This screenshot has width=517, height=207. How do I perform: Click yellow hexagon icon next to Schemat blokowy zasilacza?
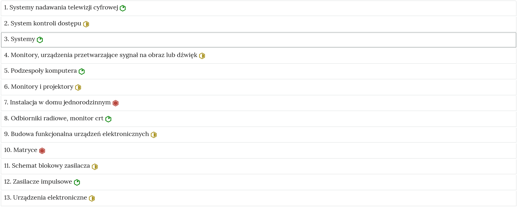(x=95, y=167)
